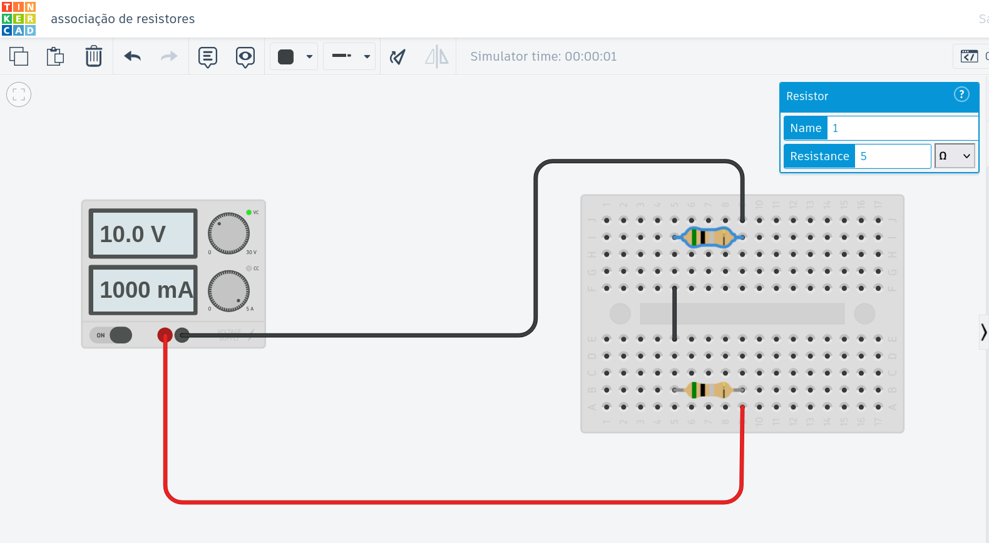Viewport: 989px width, 543px height.
Task: Undo the last action
Action: tap(133, 56)
